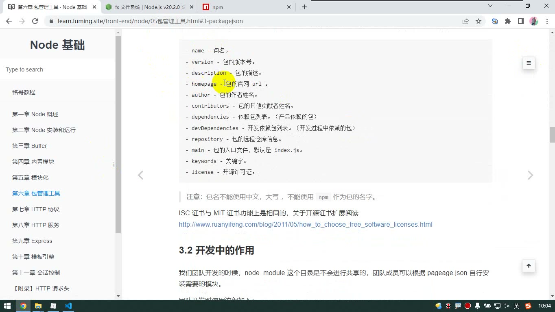Image resolution: width=555 pixels, height=312 pixels.
Task: Switch to the npm tab
Action: coord(247,7)
